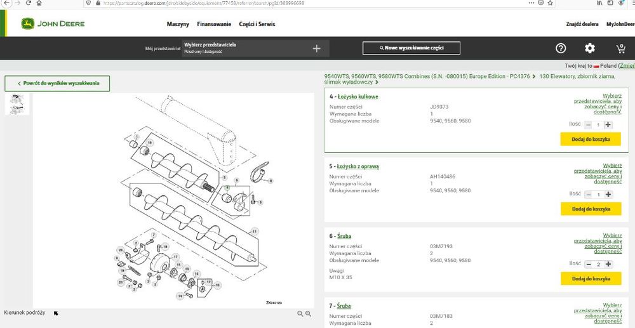The height and width of the screenshot is (328, 635).
Task: Open the 9540WTS Combines PC4376 breadcrumb
Action: [427, 76]
